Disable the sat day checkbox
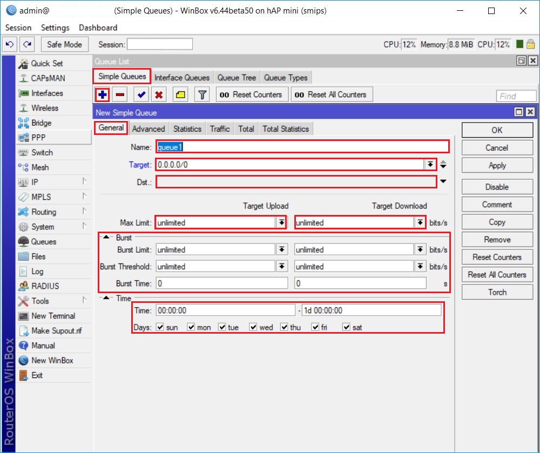Image resolution: width=540 pixels, height=453 pixels. (x=346, y=326)
